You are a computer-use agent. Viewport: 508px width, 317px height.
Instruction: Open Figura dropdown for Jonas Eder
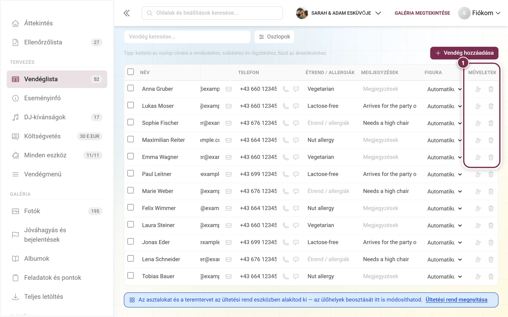coord(445,242)
